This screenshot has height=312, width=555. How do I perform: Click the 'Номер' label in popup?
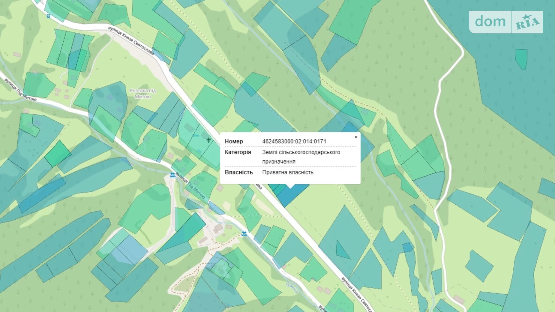[234, 141]
